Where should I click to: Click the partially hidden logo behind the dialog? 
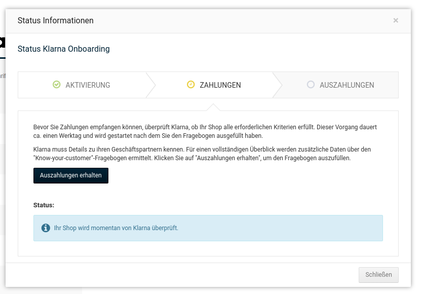pyautogui.click(x=3, y=43)
